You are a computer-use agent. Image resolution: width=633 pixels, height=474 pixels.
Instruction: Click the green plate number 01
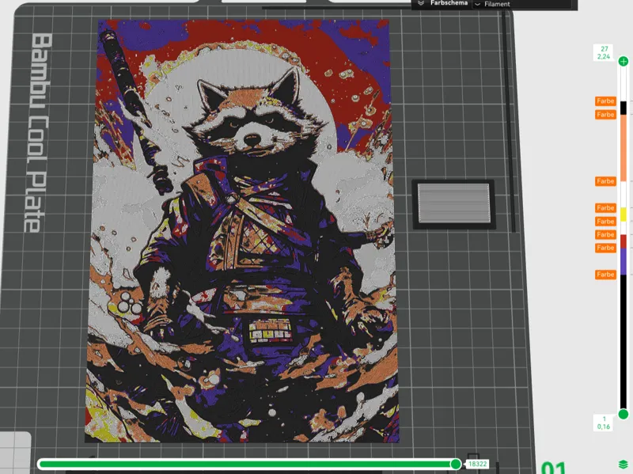553,468
